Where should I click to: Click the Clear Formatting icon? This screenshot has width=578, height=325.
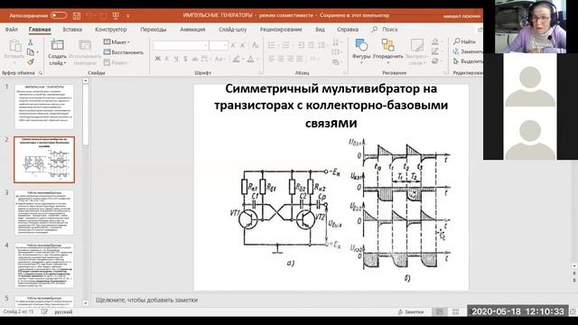(x=255, y=45)
